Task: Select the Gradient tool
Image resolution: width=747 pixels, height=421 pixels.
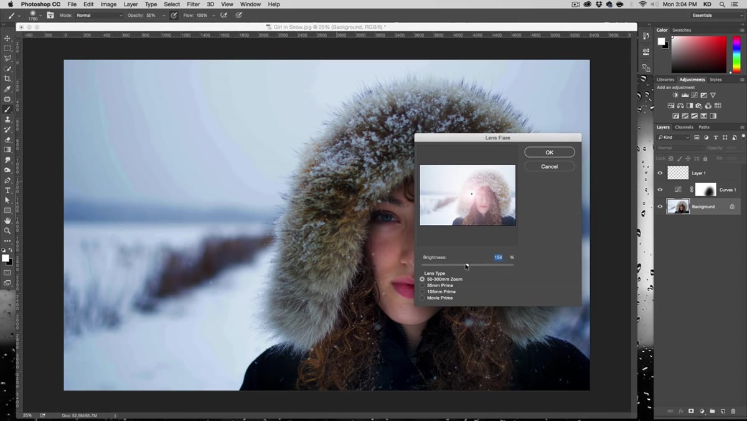Action: coord(7,149)
